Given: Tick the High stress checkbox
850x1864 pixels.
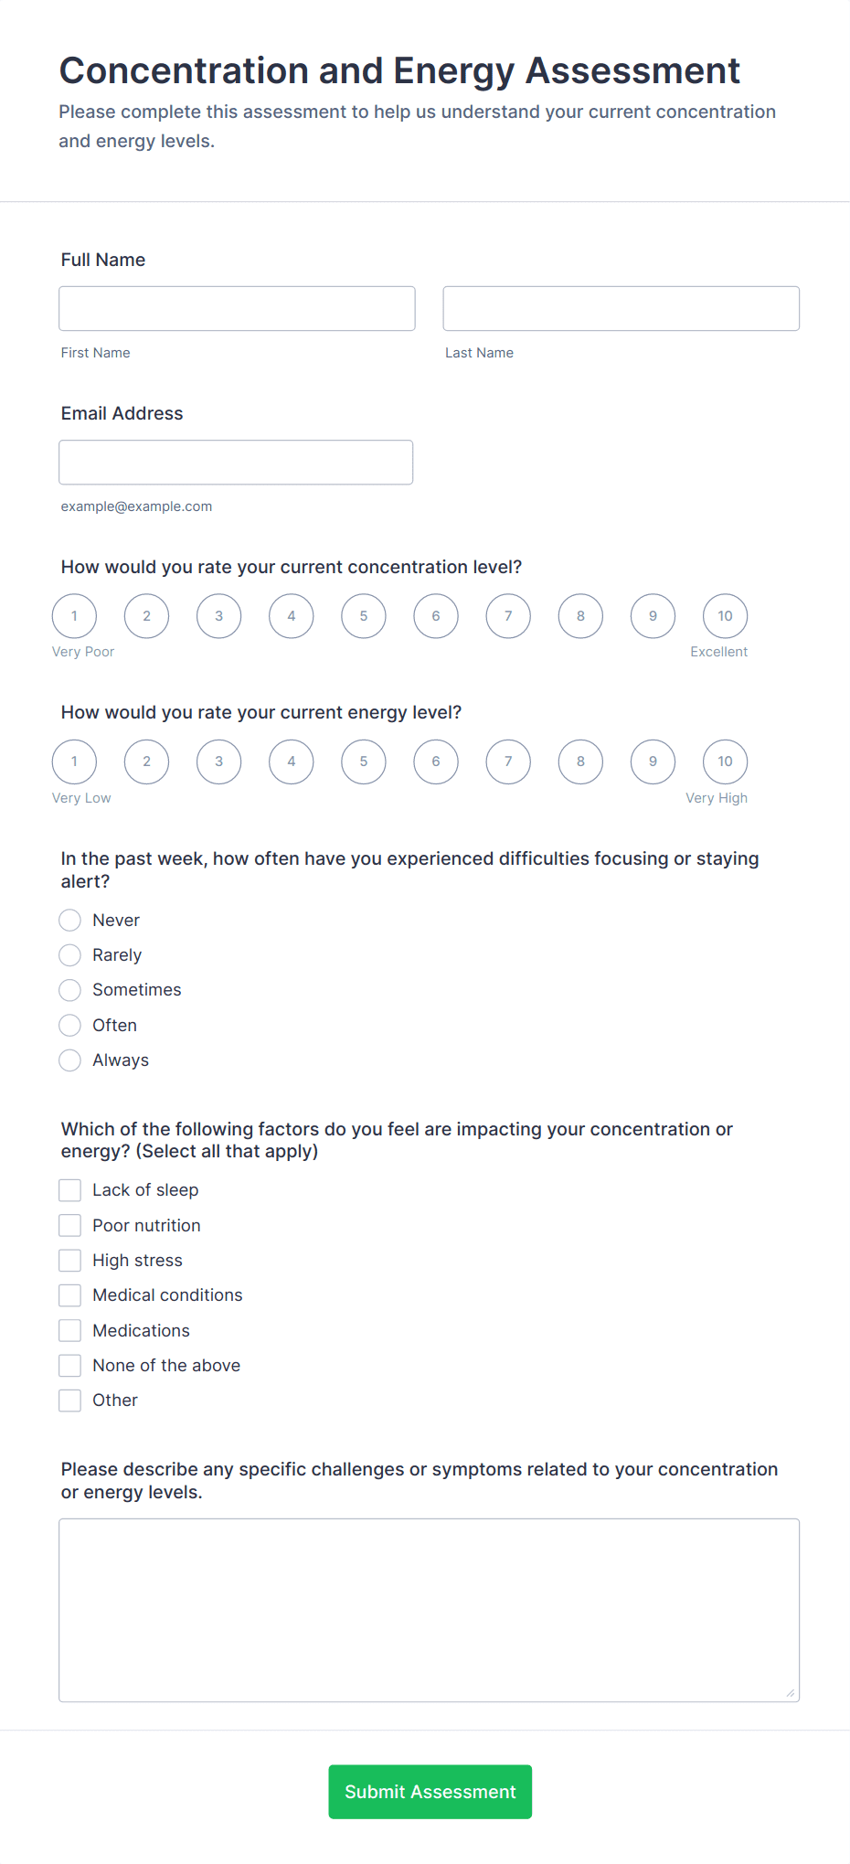Looking at the screenshot, I should [70, 1261].
